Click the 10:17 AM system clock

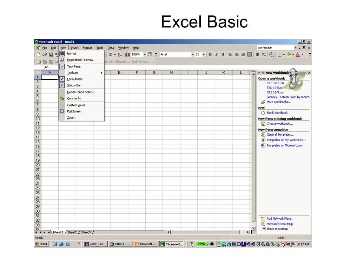tap(303, 244)
